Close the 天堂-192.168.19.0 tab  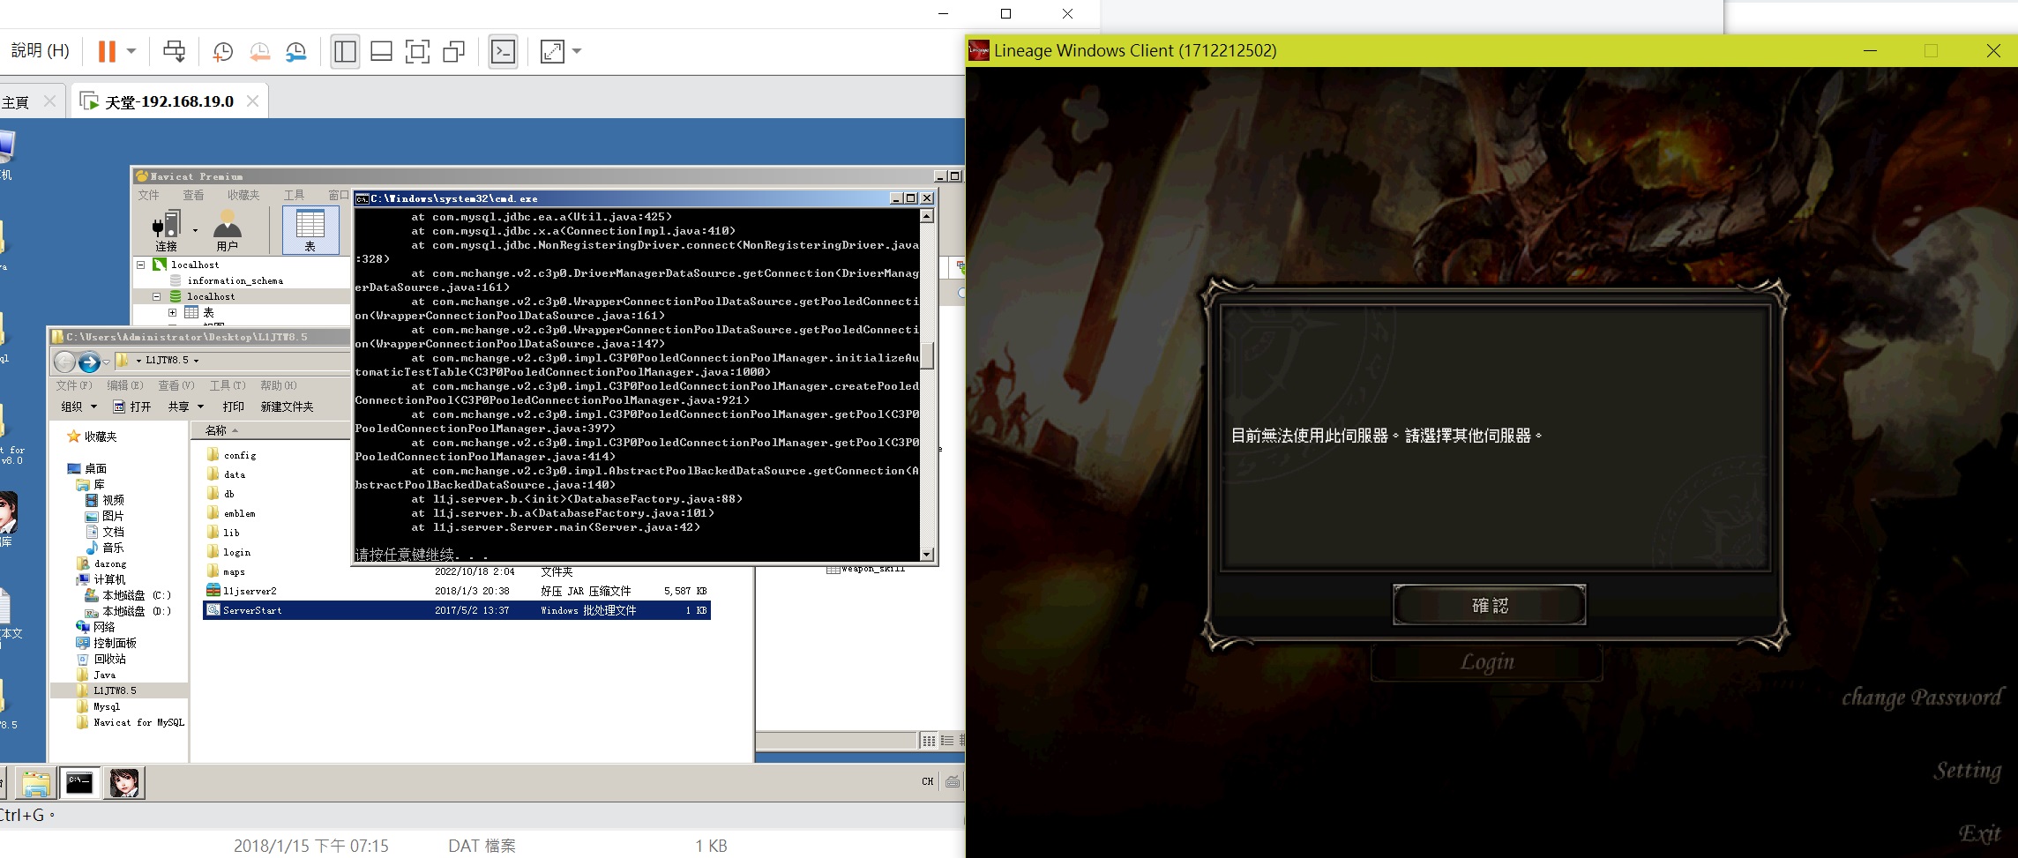tap(253, 101)
